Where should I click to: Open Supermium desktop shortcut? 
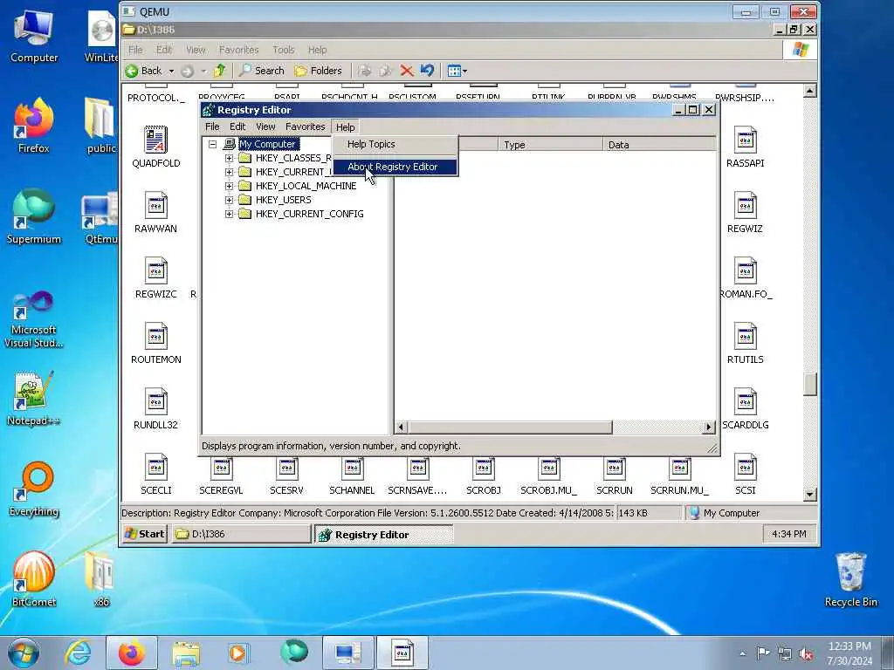[34, 216]
